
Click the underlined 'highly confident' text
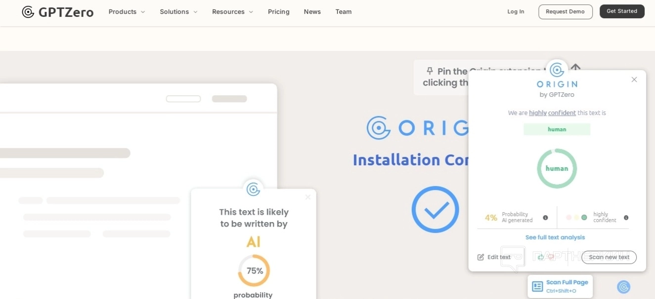click(x=552, y=113)
